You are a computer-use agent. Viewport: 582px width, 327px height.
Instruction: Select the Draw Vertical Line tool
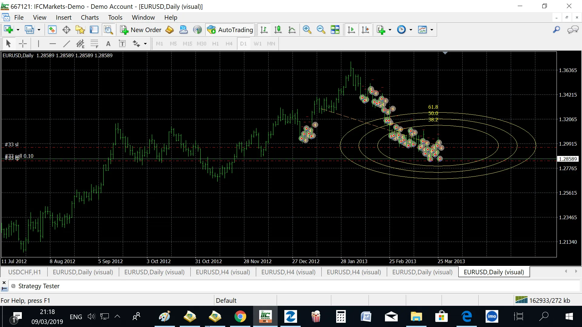38,44
